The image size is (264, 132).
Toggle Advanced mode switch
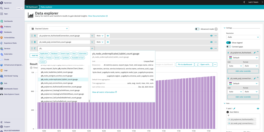click(197, 29)
